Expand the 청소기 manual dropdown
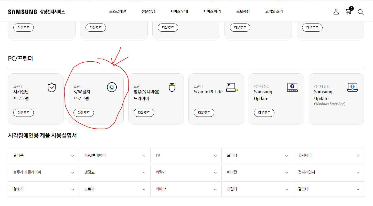 [x=44, y=189]
